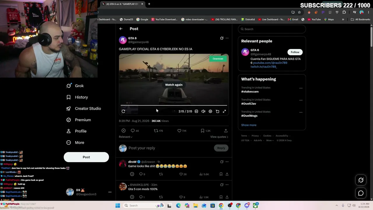373x210 pixels.
Task: Share the main GTA 6 post
Action: tap(226, 131)
